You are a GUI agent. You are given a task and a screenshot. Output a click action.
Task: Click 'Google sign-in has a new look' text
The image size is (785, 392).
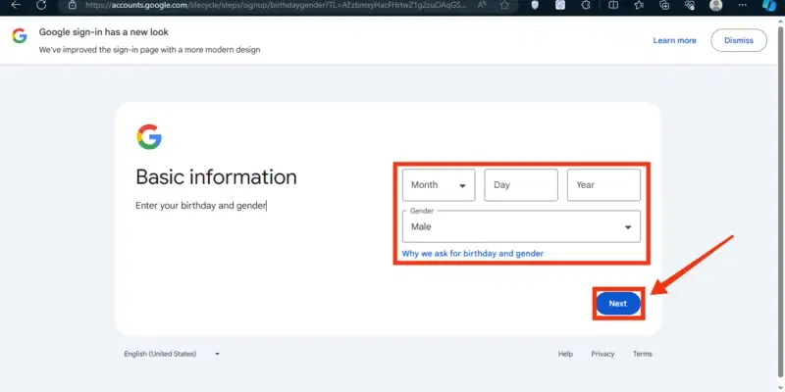104,32
